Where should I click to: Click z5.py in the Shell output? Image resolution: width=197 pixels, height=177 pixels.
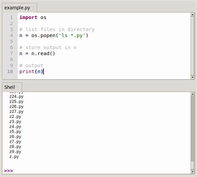point(15,132)
